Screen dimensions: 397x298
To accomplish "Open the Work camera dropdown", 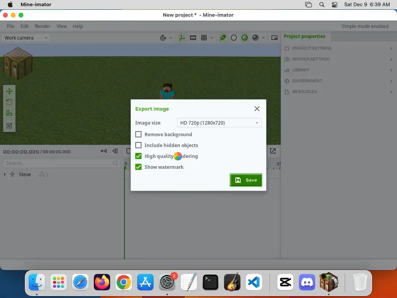I will (x=26, y=38).
